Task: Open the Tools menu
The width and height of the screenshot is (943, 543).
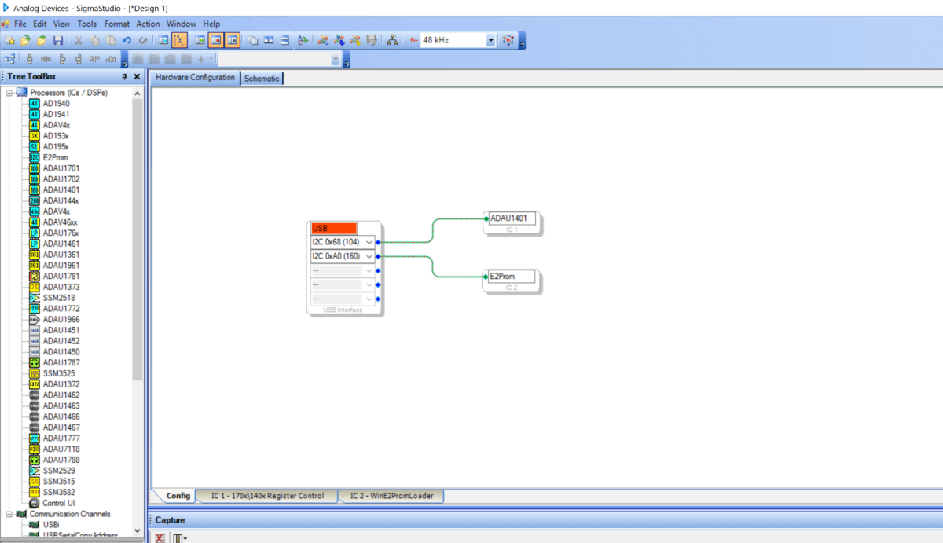Action: tap(87, 24)
